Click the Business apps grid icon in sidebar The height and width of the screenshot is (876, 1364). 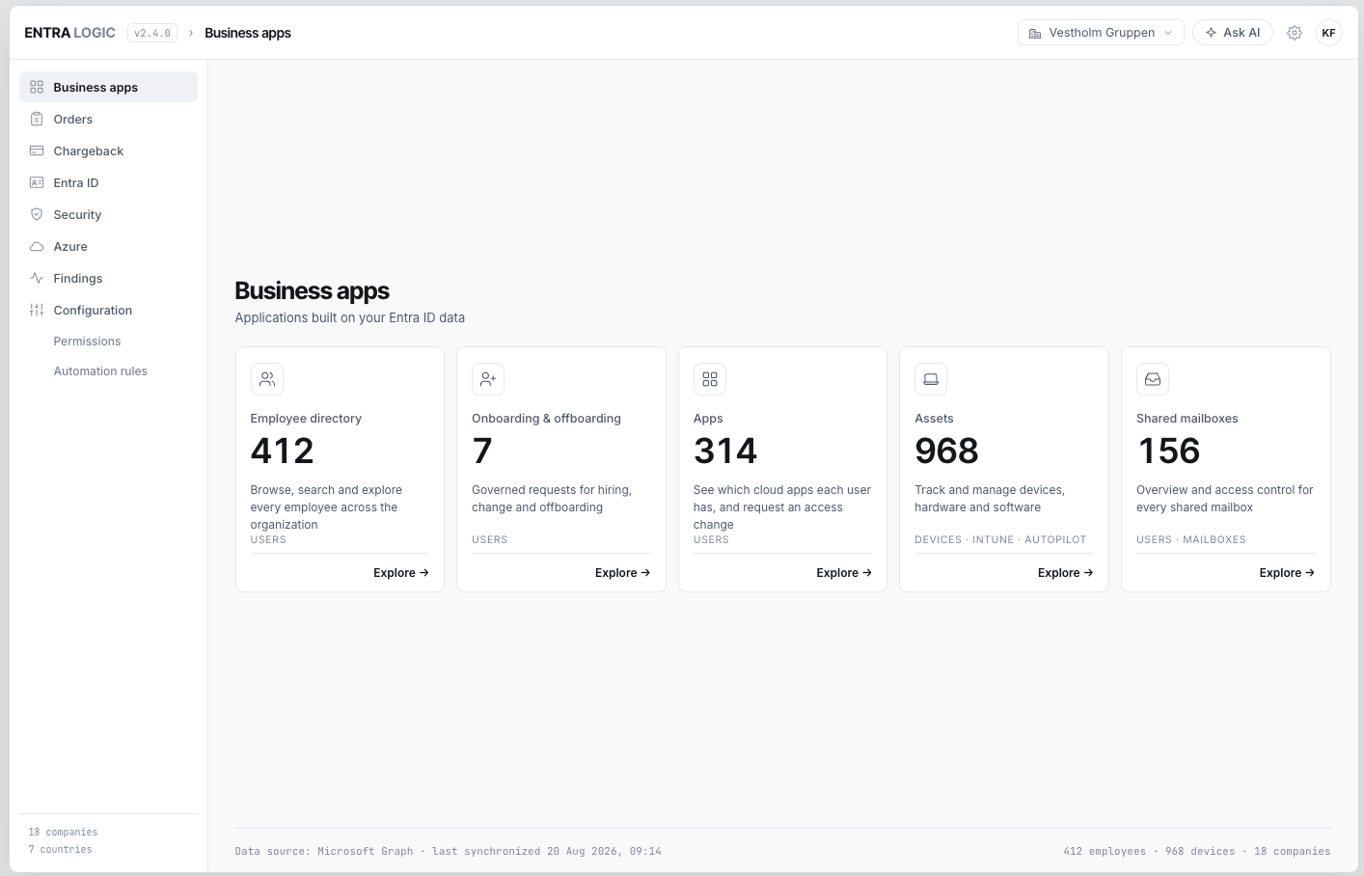pos(37,87)
